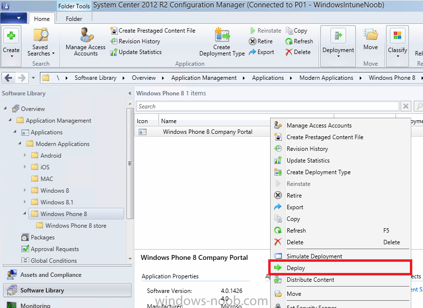Expand the Android folder node
Image resolution: width=423 pixels, height=308 pixels.
(x=25, y=155)
